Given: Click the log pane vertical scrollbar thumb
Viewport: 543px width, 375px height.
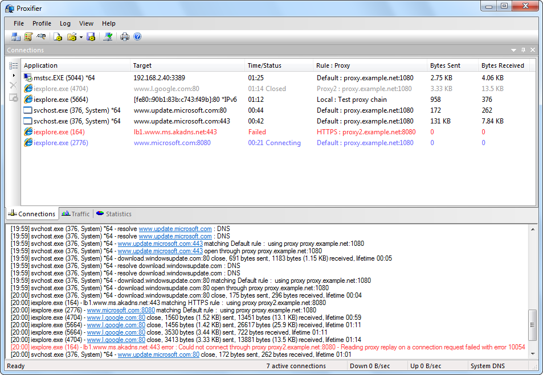Looking at the screenshot, I should [533, 325].
